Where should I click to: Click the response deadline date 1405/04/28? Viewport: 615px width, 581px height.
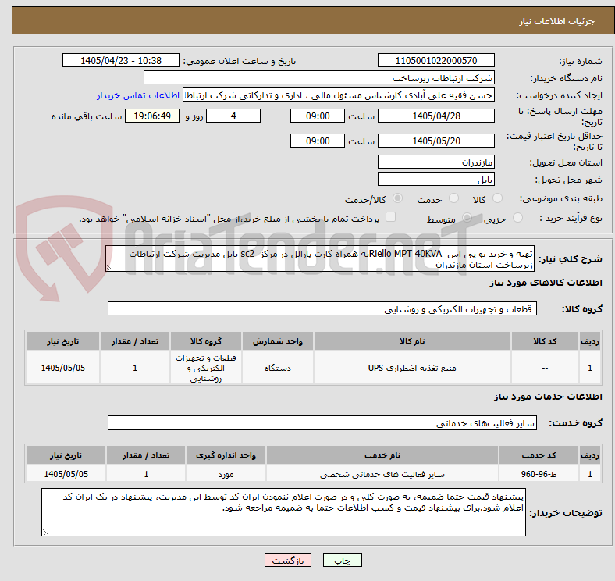pyautogui.click(x=435, y=116)
